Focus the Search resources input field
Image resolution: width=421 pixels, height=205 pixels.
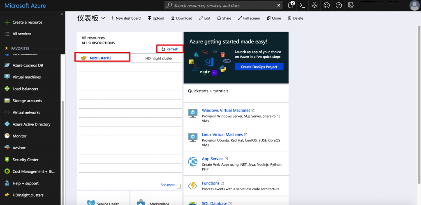(x=224, y=5)
